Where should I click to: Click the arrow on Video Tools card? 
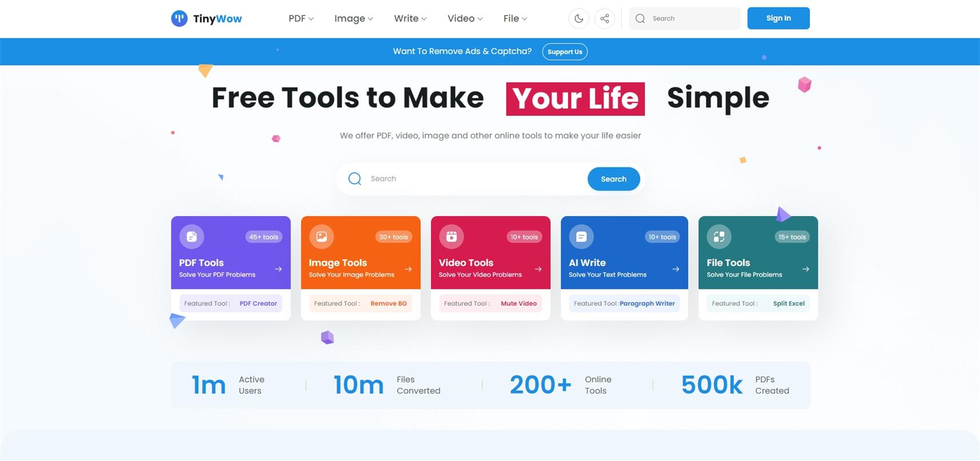point(538,269)
